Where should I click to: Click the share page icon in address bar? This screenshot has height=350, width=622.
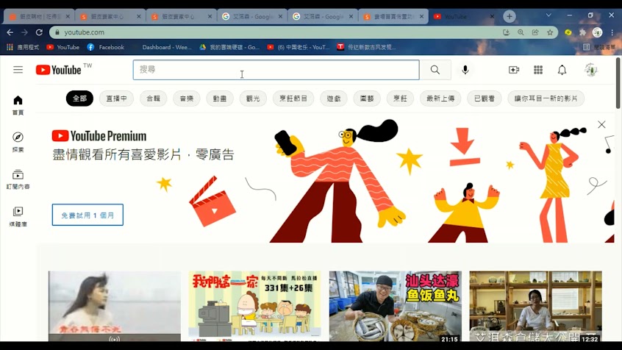point(535,32)
